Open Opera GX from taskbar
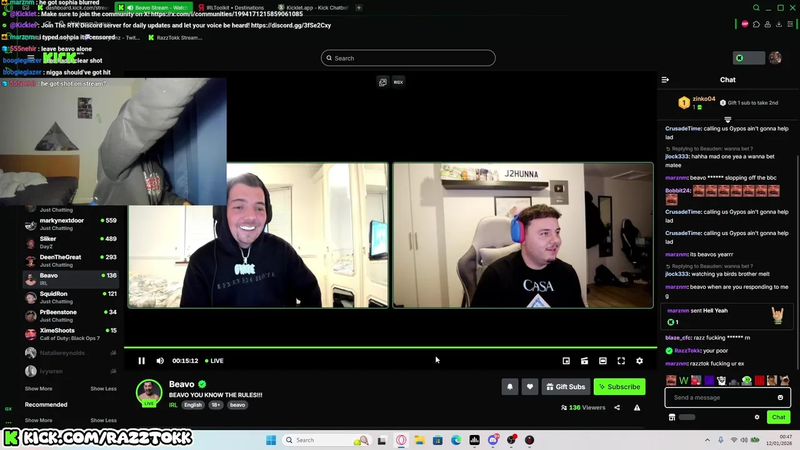Viewport: 800px width, 450px height. point(401,440)
